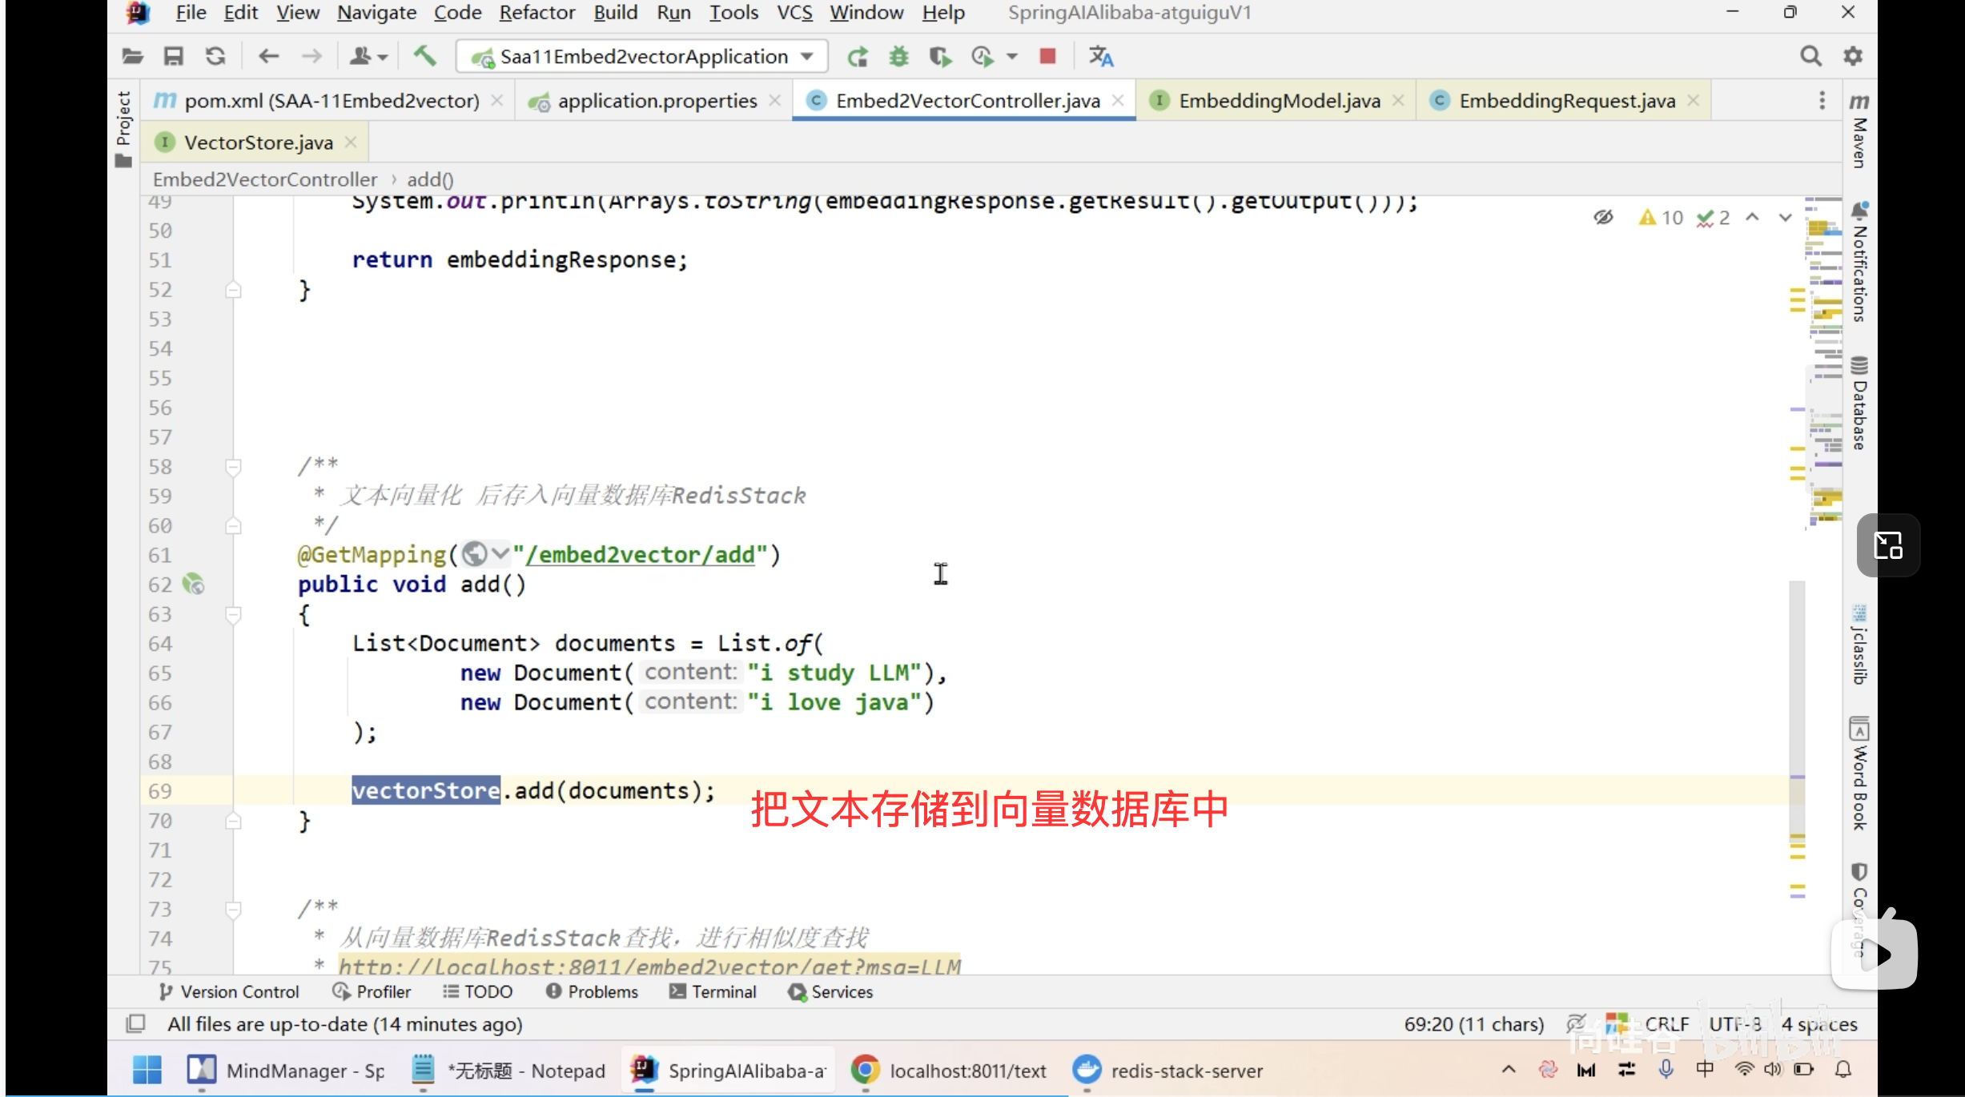Click the Debug bug icon
This screenshot has width=1965, height=1097.
tap(899, 56)
